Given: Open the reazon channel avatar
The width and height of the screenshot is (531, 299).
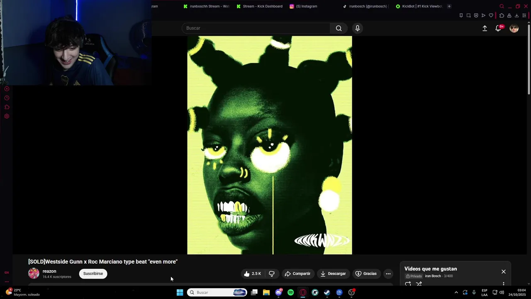Looking at the screenshot, I should [x=34, y=273].
